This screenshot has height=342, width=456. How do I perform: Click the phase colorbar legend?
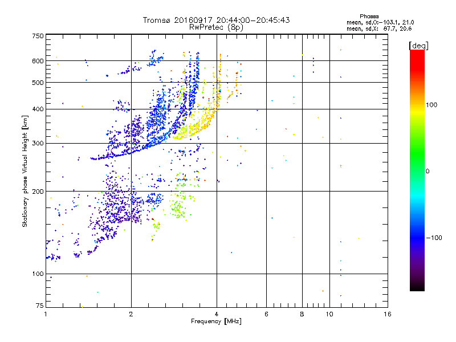tap(417, 170)
